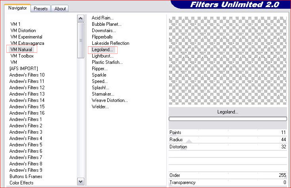
Task: Open the About tab
Action: 60,8
